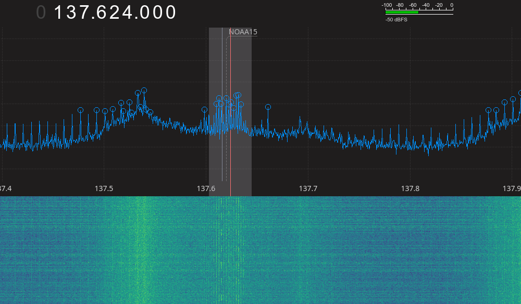Click the isolated peak marker circle near 137.66
Screen dimensions: 521x304
(x=268, y=107)
